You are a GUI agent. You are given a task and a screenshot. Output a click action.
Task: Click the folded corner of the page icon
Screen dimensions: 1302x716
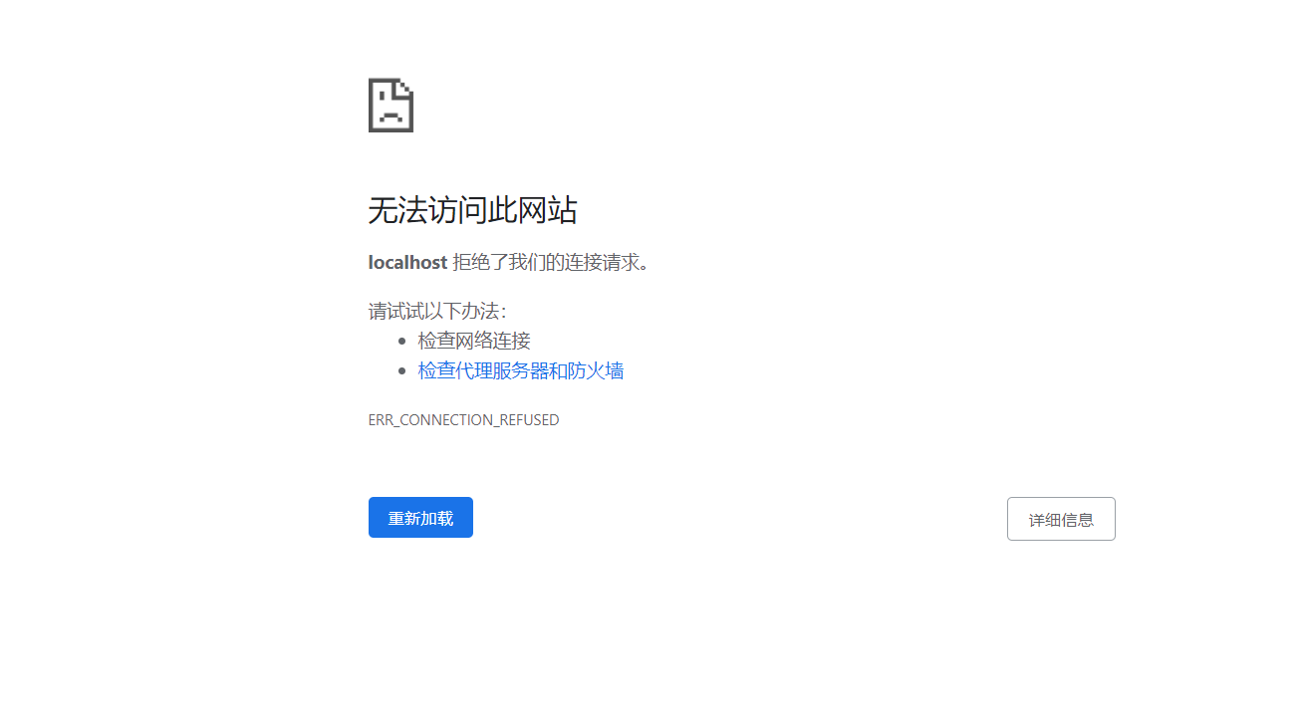[403, 88]
